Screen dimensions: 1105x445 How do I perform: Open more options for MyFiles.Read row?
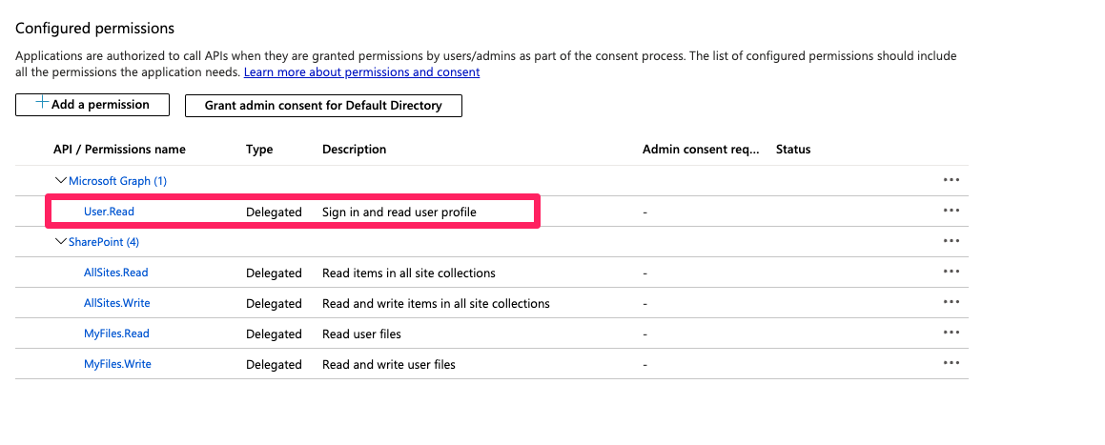click(x=951, y=332)
